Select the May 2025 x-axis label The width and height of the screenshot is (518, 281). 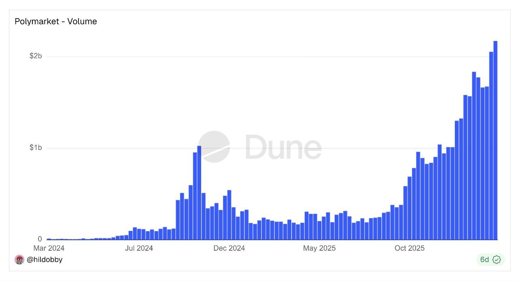click(x=319, y=248)
